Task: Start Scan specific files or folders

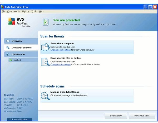Action: click(x=87, y=62)
